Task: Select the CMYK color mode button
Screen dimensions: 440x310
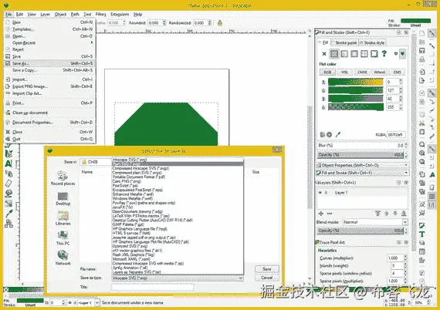Action: pos(362,72)
